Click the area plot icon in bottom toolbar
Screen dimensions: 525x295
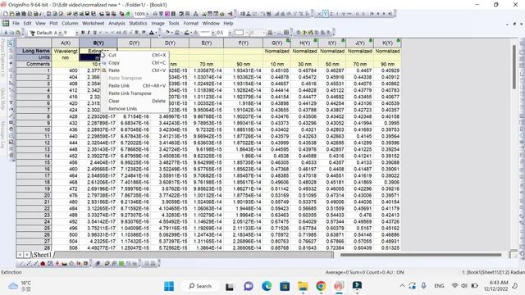[x=64, y=264]
